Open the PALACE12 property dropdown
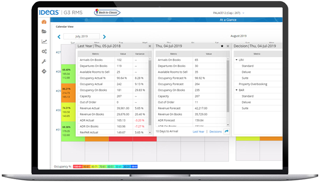Screen dimensions: 320x182 (x=228, y=13)
